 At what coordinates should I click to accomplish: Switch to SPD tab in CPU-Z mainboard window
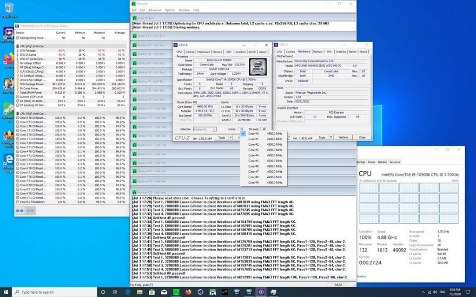click(x=330, y=52)
